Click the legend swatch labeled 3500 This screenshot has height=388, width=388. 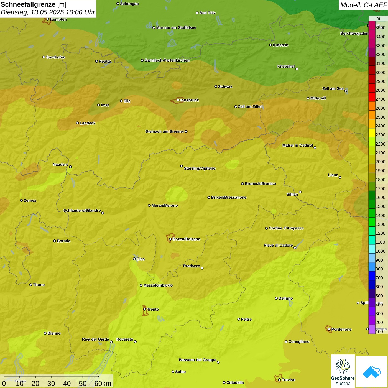coord(372,25)
